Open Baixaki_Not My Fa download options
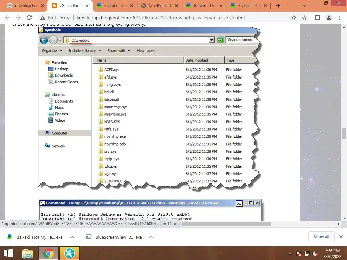This screenshot has height=260, width=347. 72,237
